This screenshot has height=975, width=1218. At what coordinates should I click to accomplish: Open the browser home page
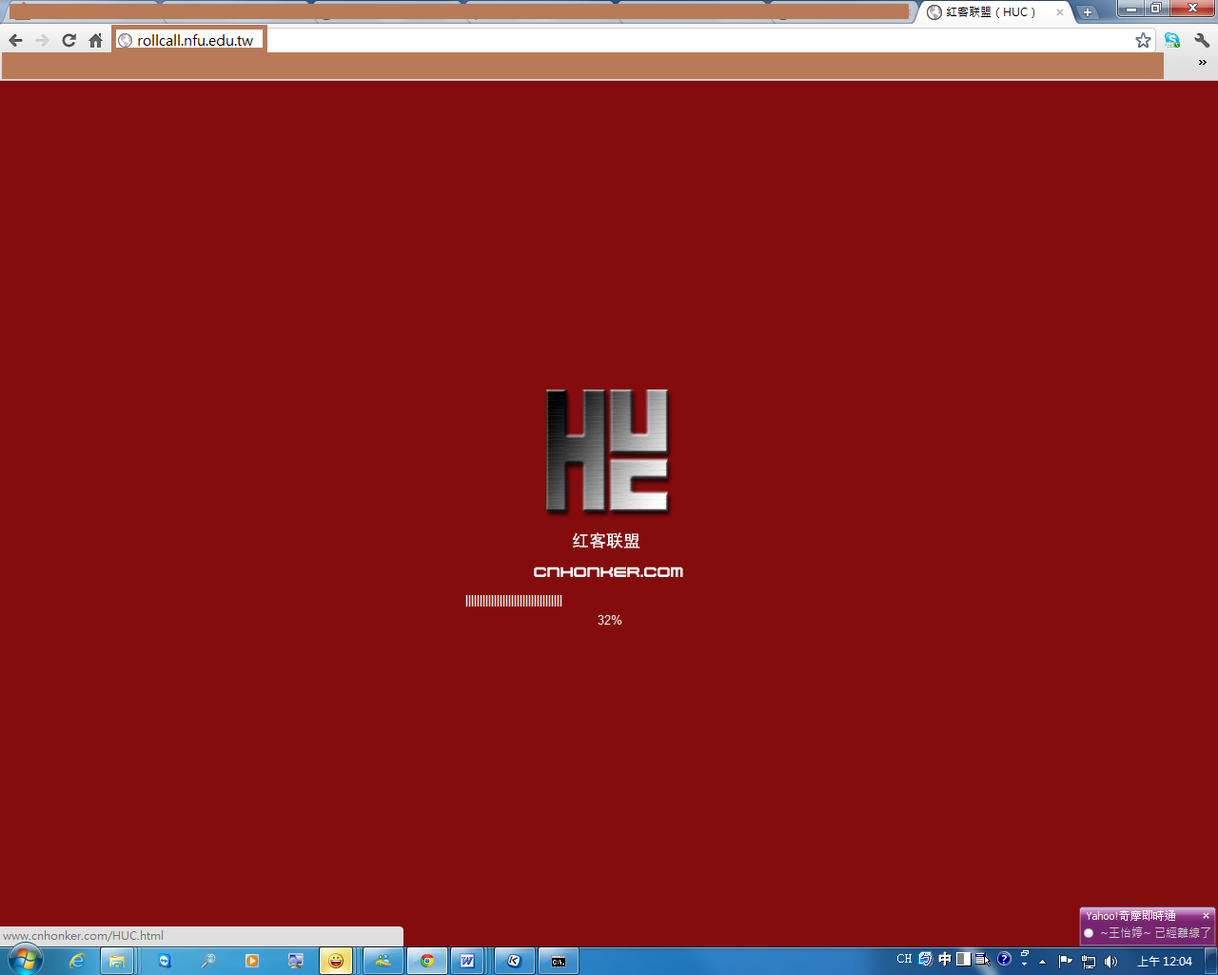(95, 40)
